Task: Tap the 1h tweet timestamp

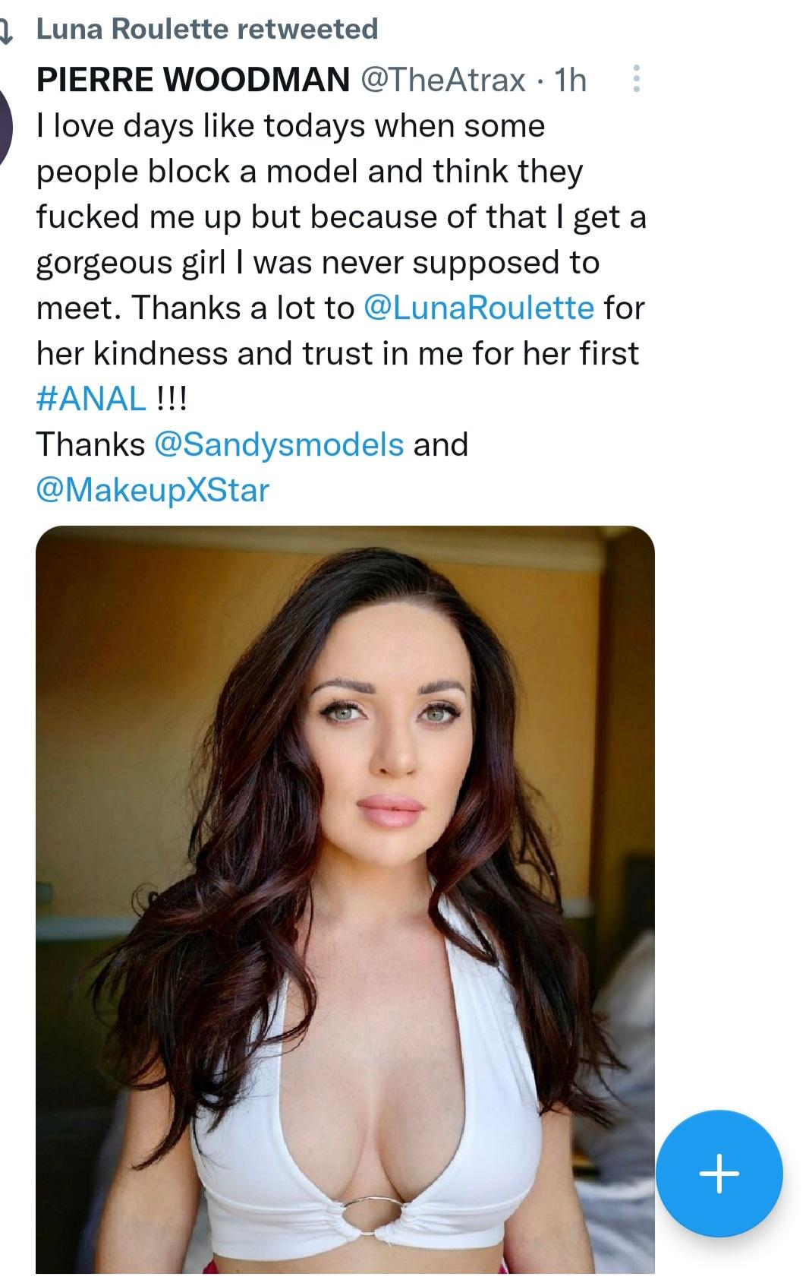Action: (571, 79)
